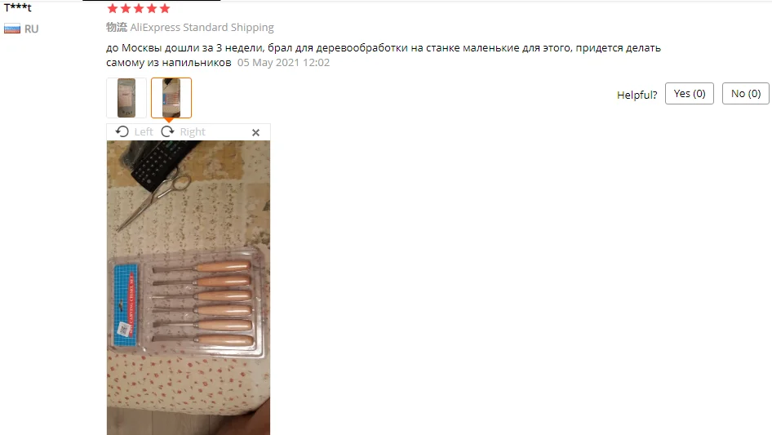
Task: Click the RU country code text
Action: tap(32, 29)
